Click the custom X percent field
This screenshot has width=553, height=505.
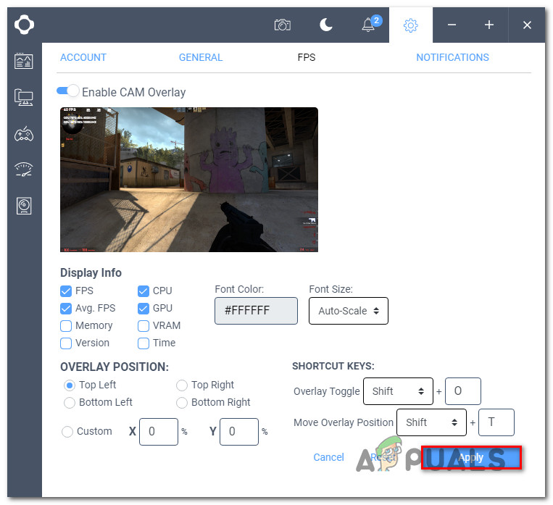(159, 432)
